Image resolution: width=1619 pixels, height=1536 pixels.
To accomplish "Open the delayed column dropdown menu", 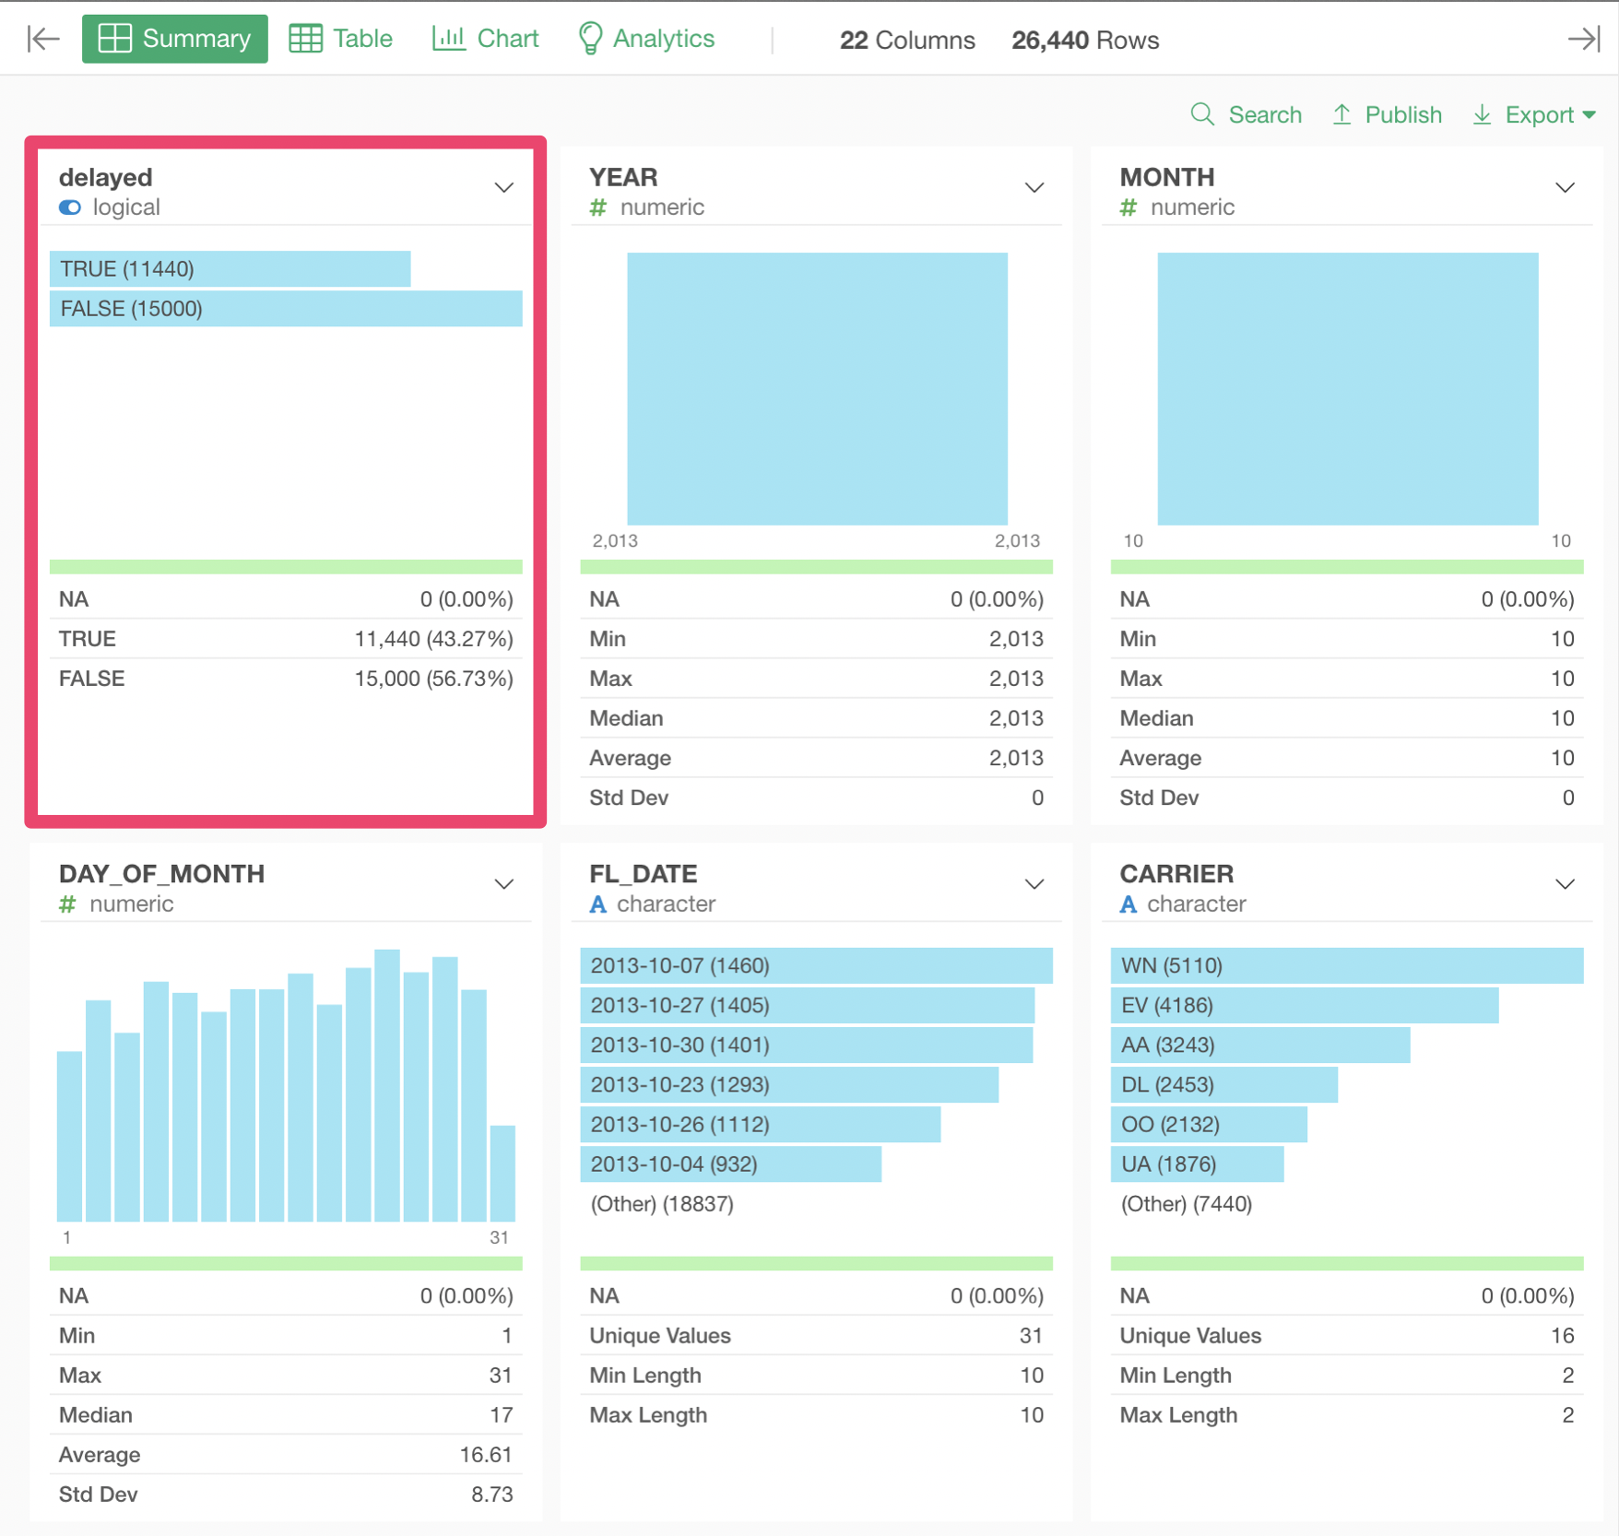I will (x=503, y=188).
